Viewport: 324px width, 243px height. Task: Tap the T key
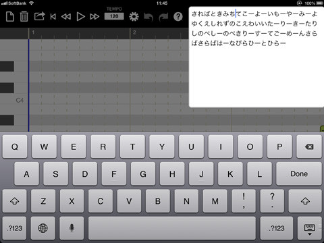(x=132, y=146)
